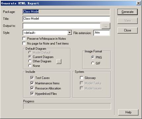Screen dimensions: 142x119
Task: Close the dialog with Close button
Action: point(127,30)
